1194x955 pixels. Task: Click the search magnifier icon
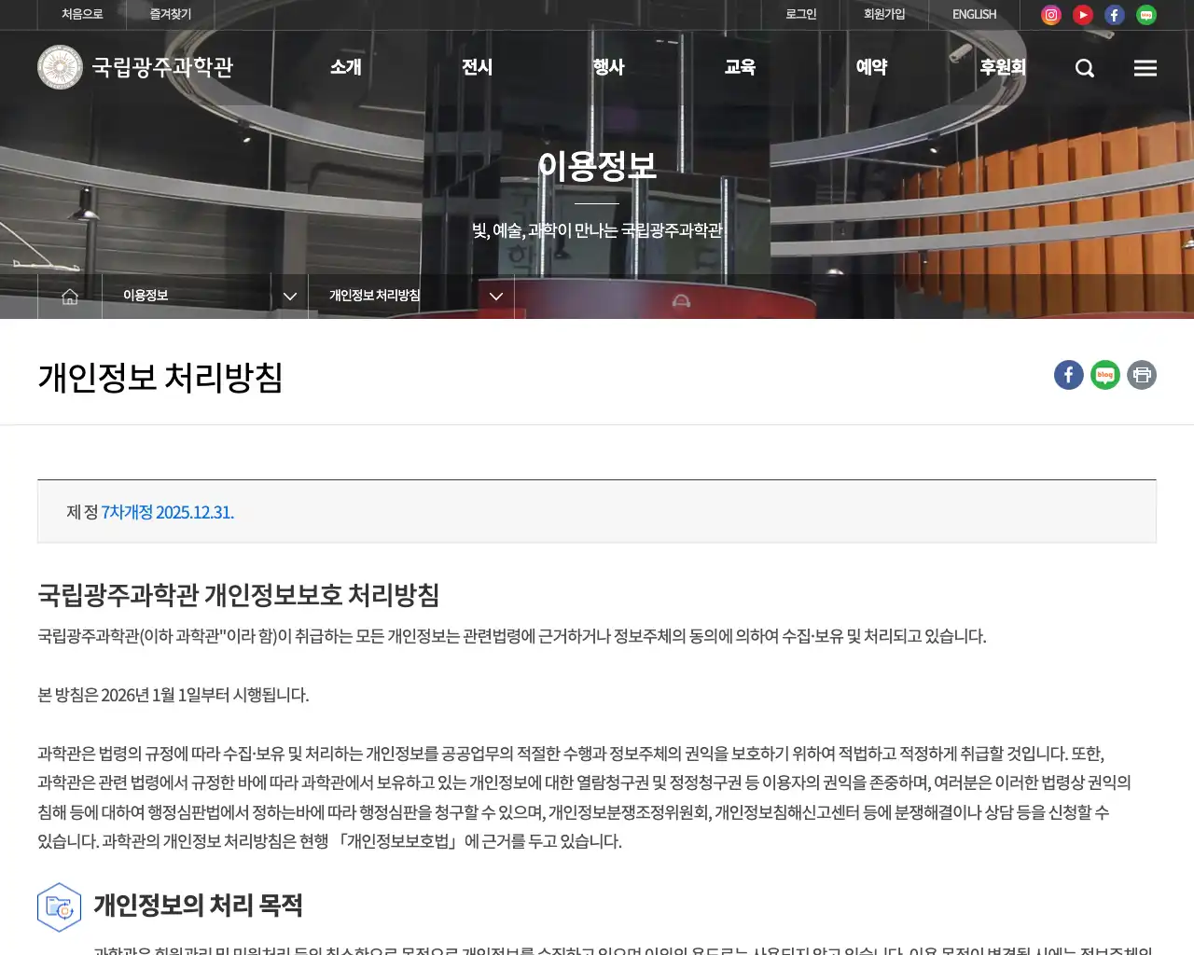pos(1084,67)
